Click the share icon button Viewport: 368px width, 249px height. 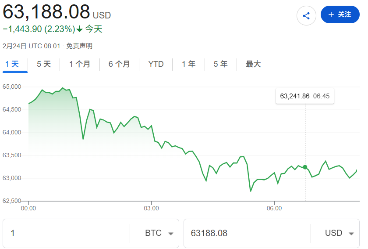[x=306, y=16]
